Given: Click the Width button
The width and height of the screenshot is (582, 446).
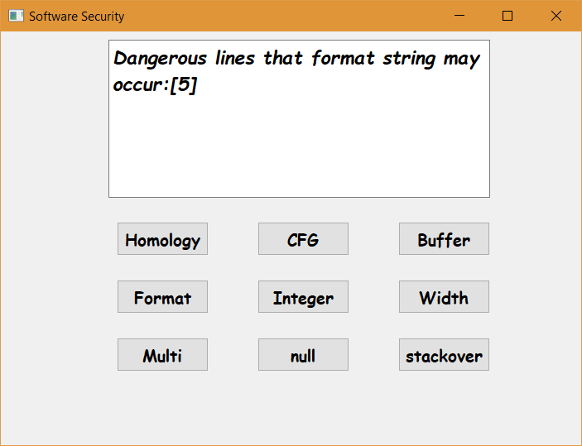Looking at the screenshot, I should pos(444,297).
